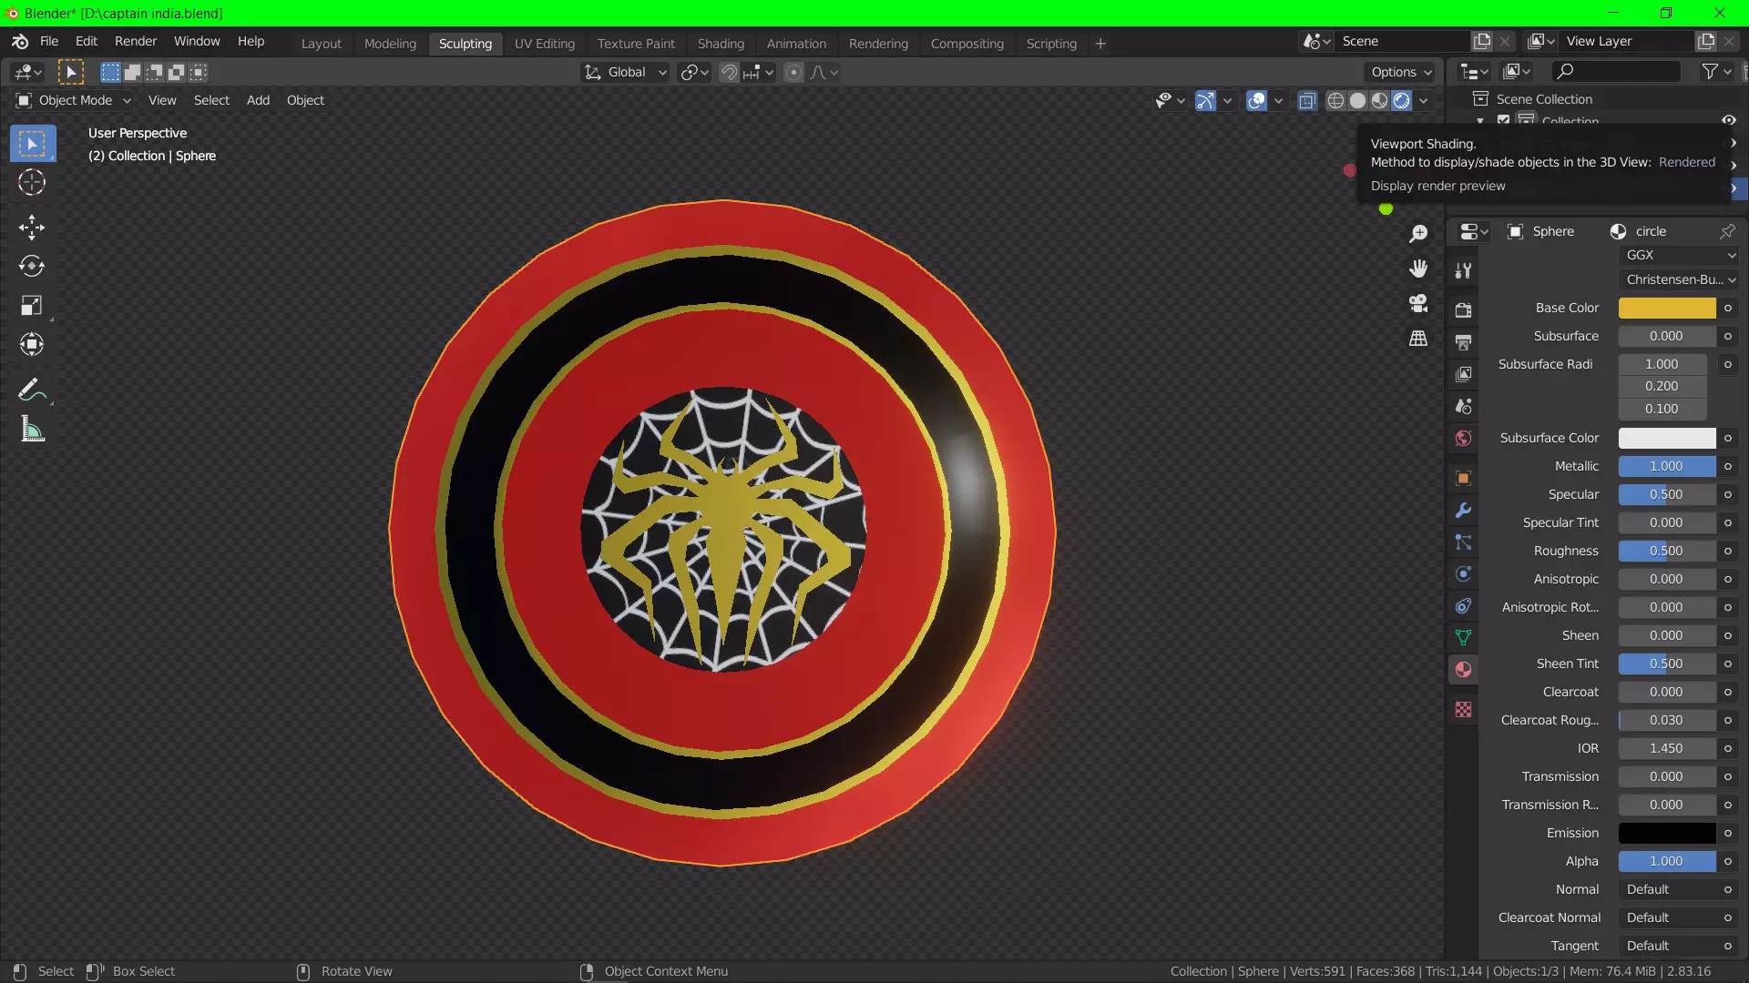Click Base Color node link dot
1749x983 pixels.
(x=1728, y=308)
